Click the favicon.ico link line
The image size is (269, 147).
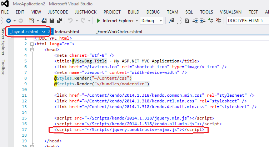pyautogui.click(x=140, y=67)
